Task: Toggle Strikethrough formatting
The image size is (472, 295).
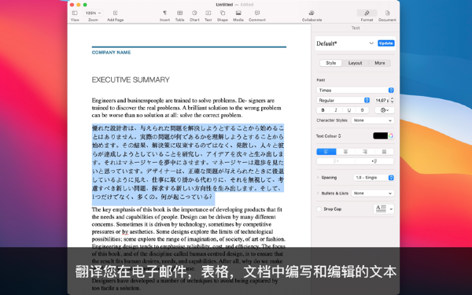Action: tap(363, 110)
